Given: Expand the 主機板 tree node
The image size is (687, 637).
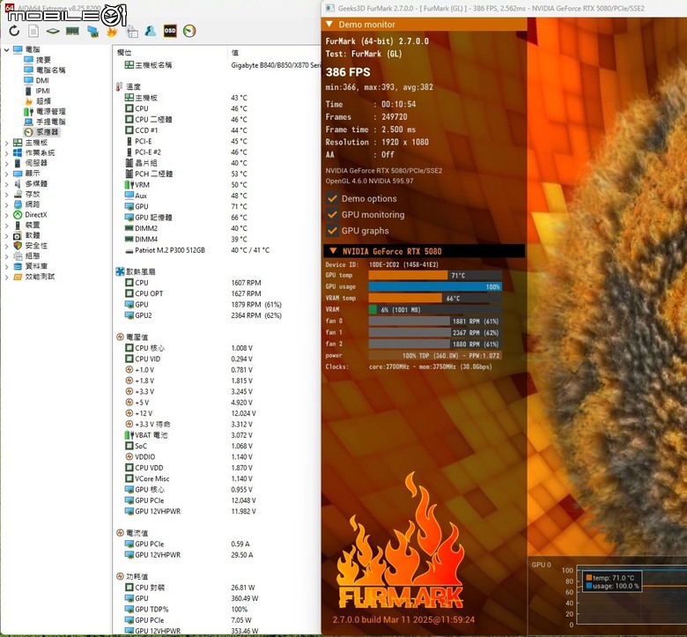Looking at the screenshot, I should [6, 143].
